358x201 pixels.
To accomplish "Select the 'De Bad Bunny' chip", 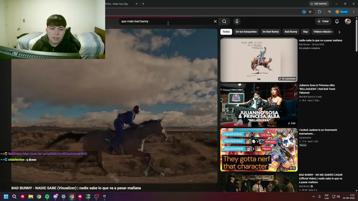I will click(x=271, y=32).
